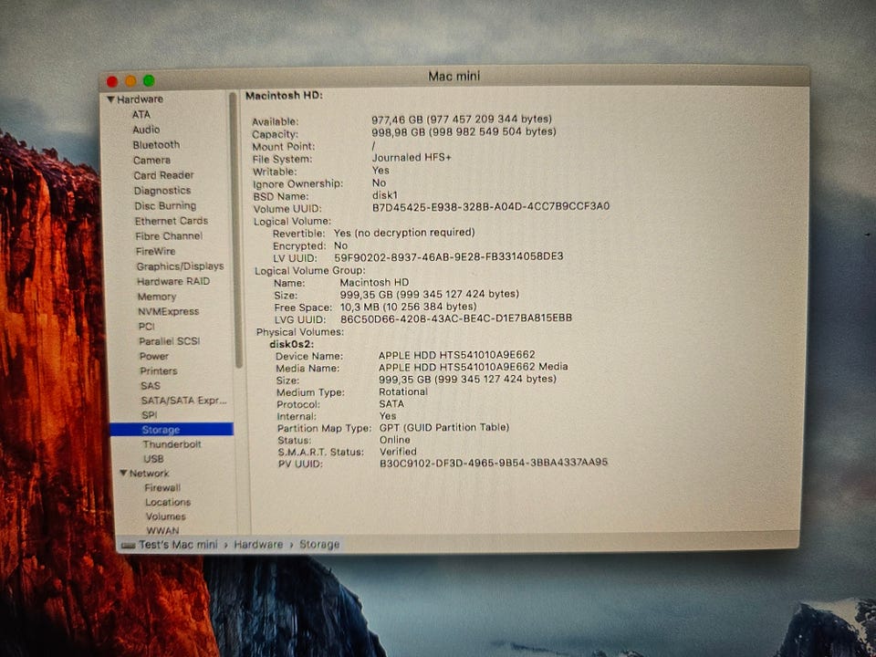Click Hardware in the bottom path bar
This screenshot has height=657, width=876.
click(258, 545)
